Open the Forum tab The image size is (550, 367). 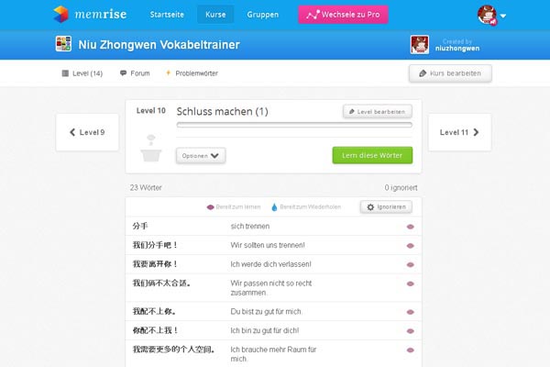coord(135,73)
